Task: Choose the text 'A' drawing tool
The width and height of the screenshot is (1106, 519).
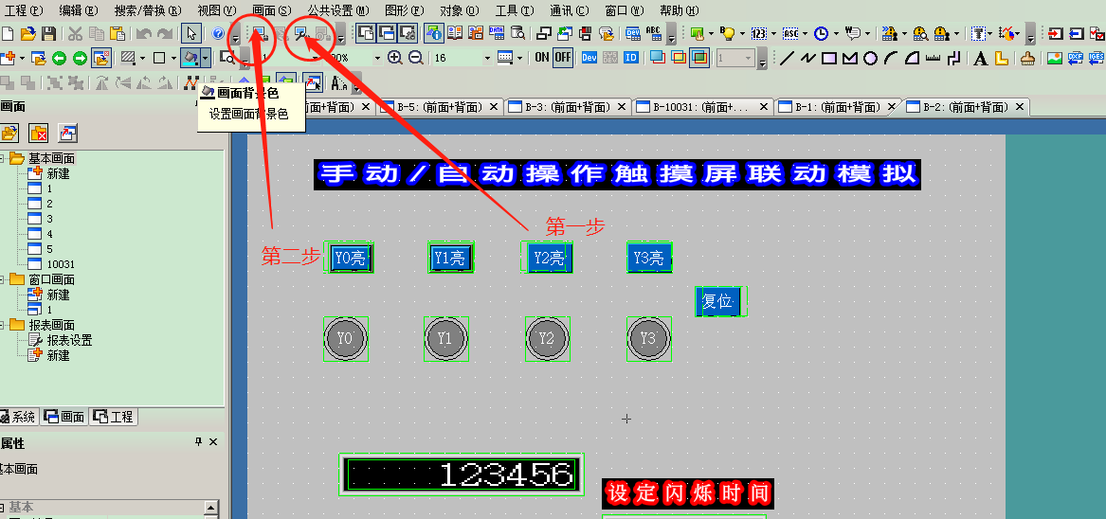Action: (x=980, y=59)
